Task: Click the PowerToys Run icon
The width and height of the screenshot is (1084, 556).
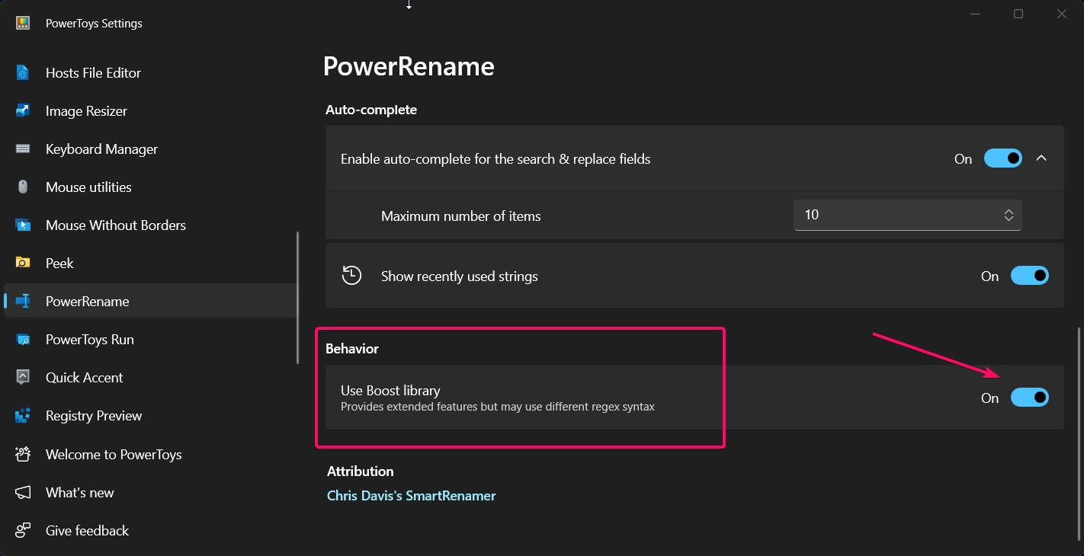Action: pyautogui.click(x=23, y=340)
